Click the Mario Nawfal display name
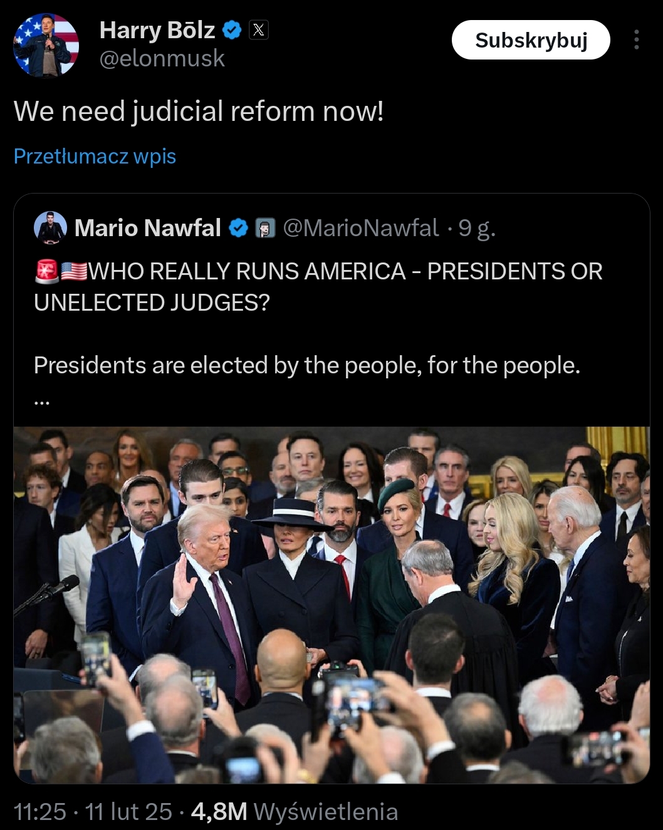663x830 pixels. click(148, 228)
